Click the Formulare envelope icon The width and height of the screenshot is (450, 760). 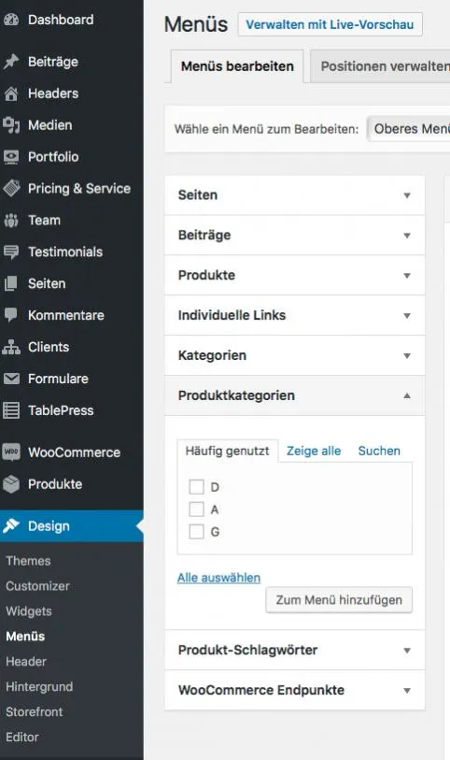click(x=11, y=379)
